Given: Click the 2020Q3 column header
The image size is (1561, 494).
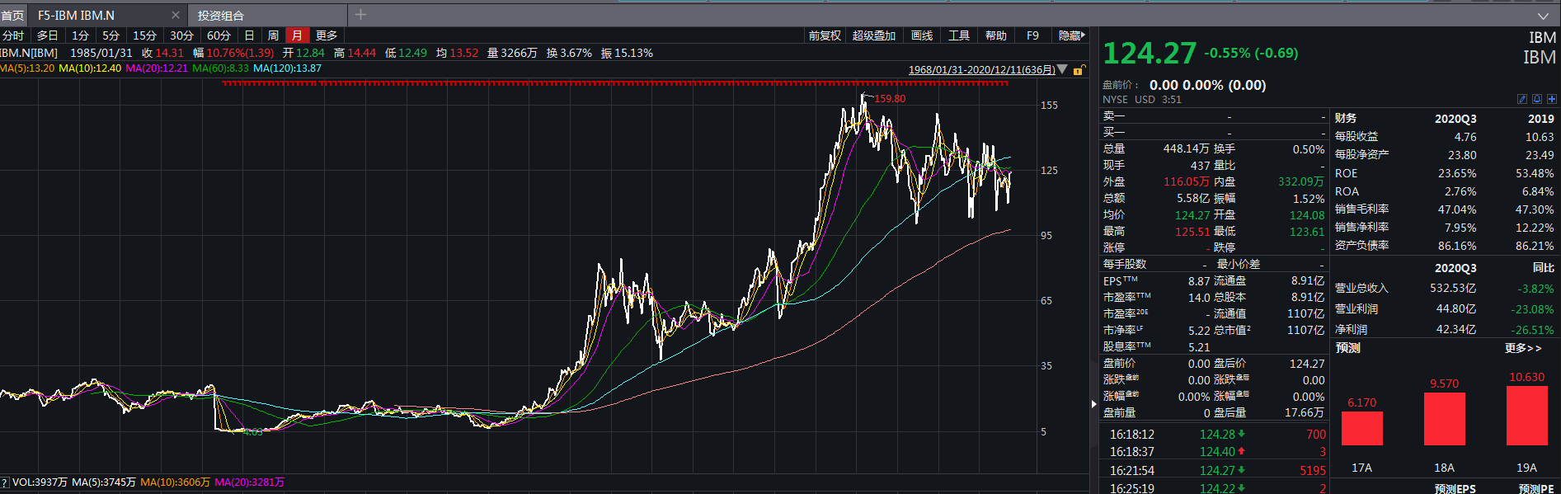Looking at the screenshot, I should [x=1455, y=119].
